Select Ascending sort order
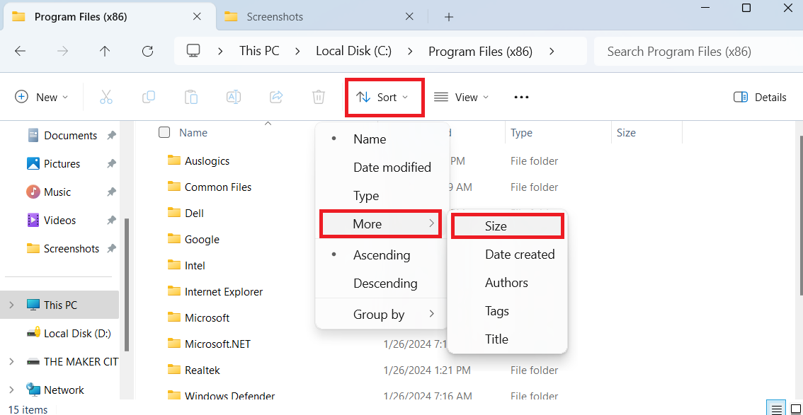803x415 pixels. (382, 255)
